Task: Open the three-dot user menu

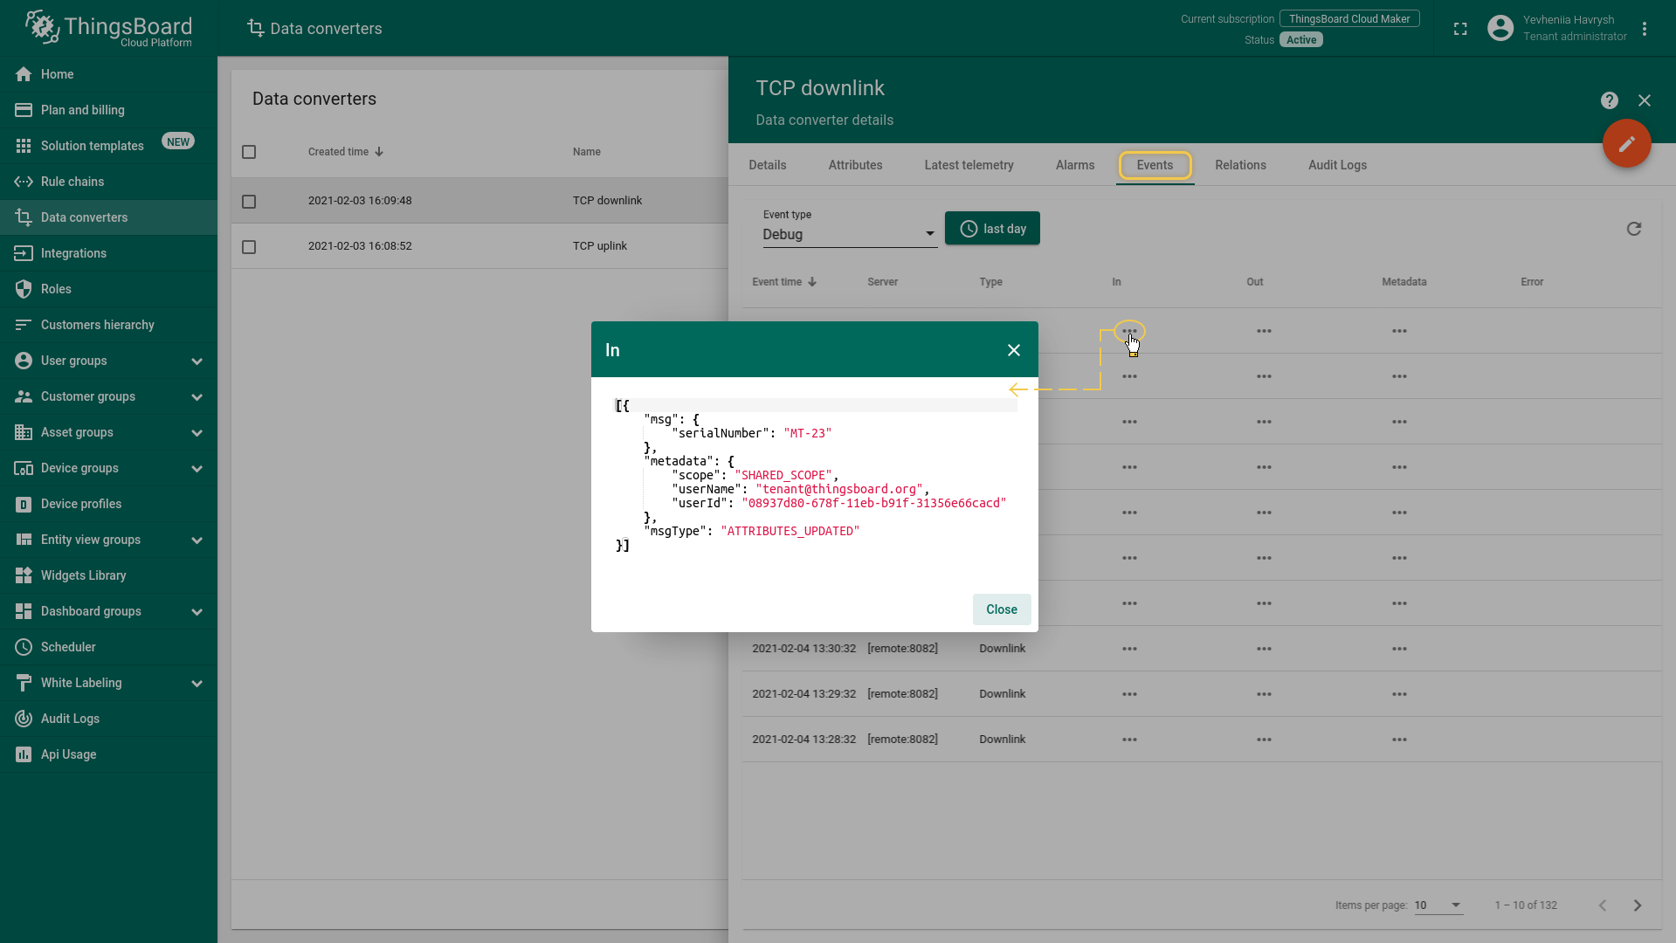Action: pyautogui.click(x=1644, y=29)
